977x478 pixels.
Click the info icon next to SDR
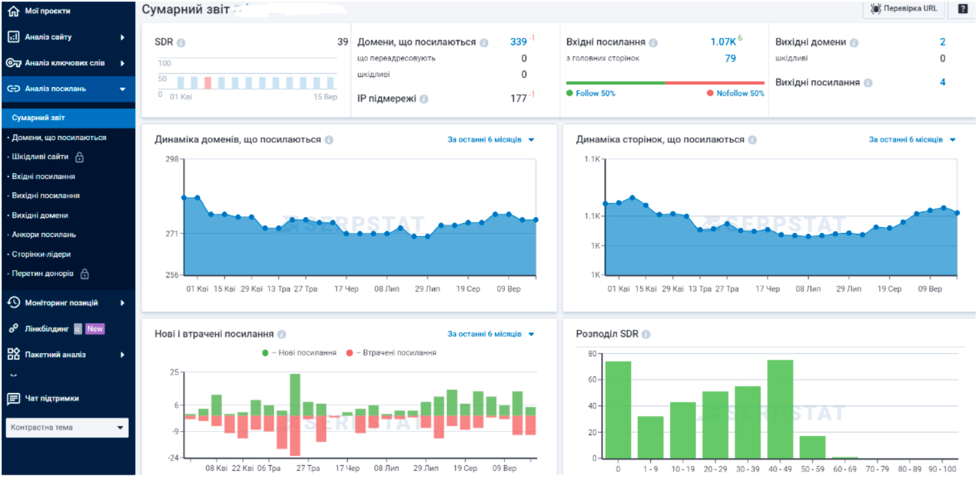[x=181, y=42]
